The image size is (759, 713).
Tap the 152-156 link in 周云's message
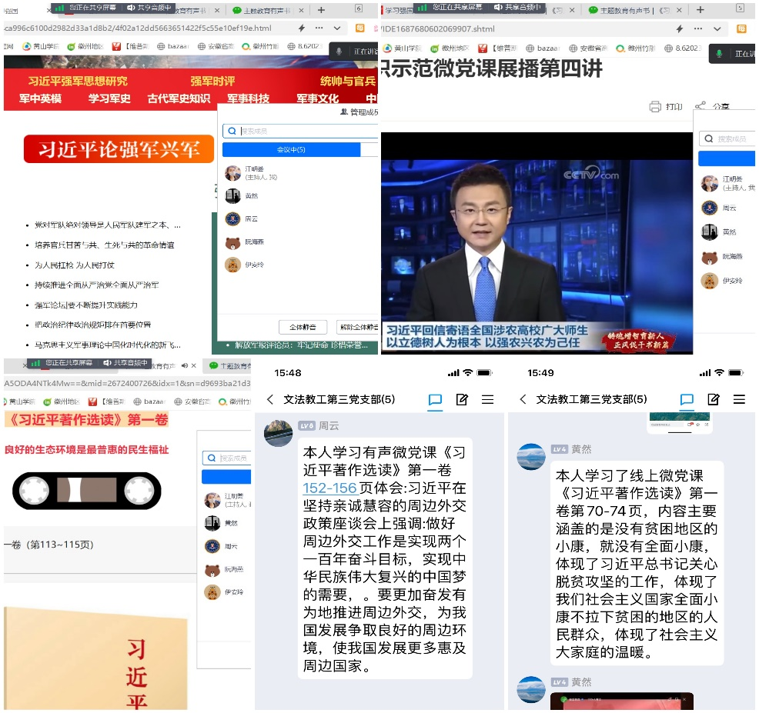click(x=329, y=488)
